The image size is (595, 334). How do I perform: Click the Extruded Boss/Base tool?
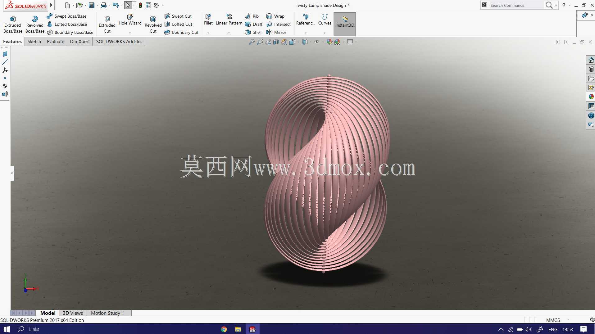point(13,24)
